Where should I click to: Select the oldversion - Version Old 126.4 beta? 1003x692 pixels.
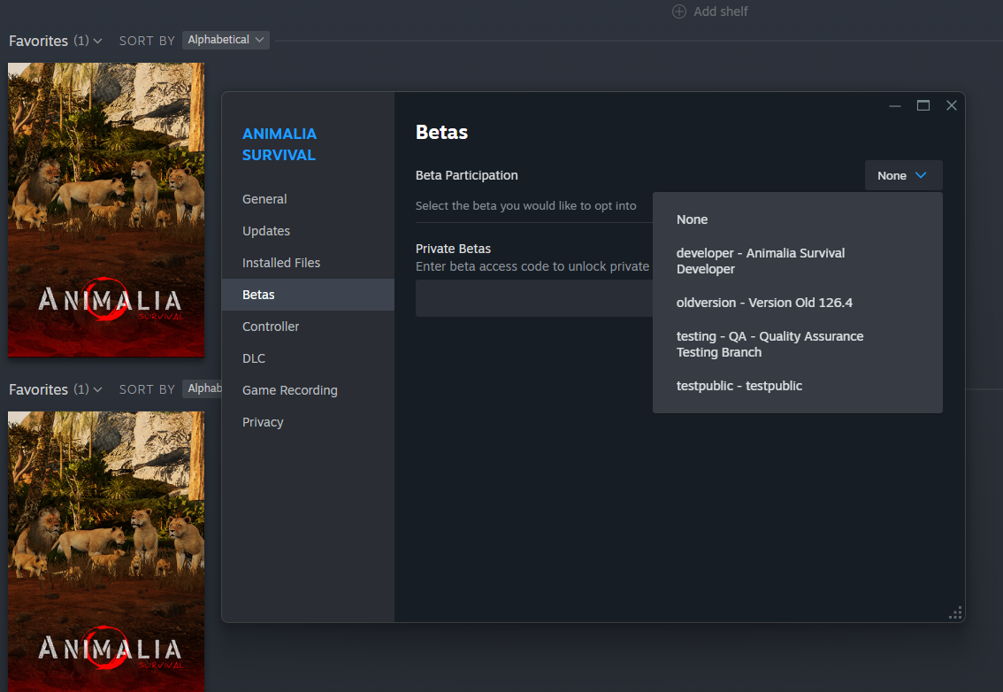764,302
